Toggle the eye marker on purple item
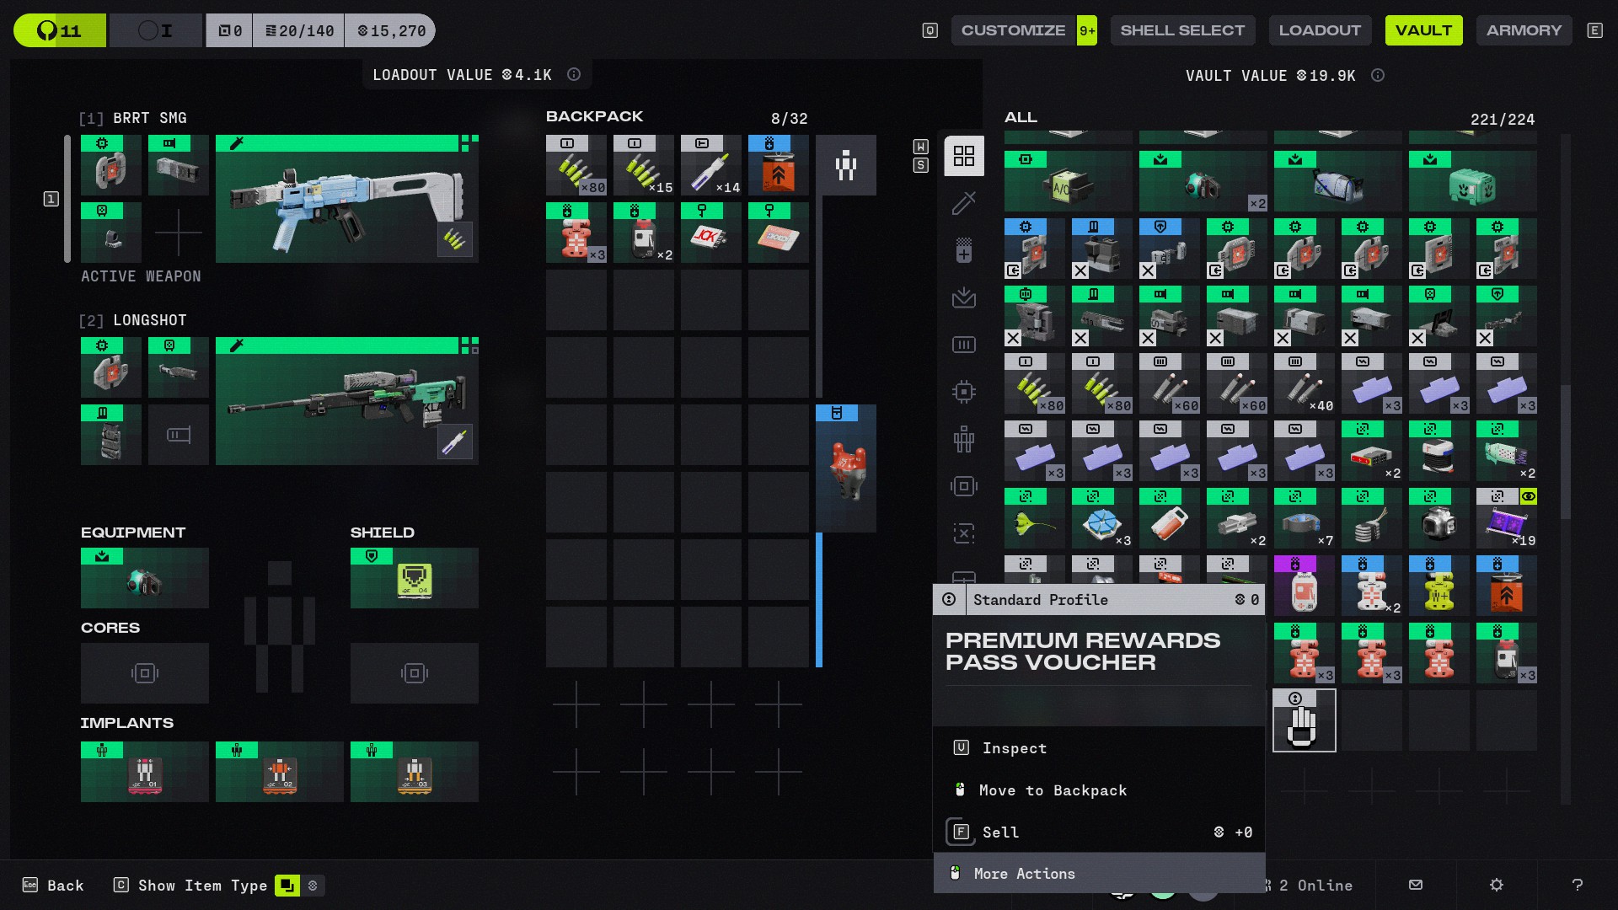This screenshot has height=910, width=1618. [1528, 496]
